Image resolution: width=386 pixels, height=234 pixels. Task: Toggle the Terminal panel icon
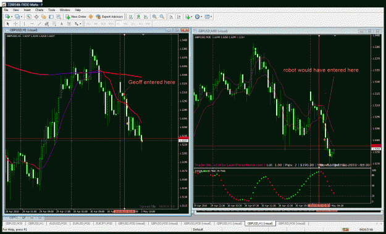(x=51, y=17)
